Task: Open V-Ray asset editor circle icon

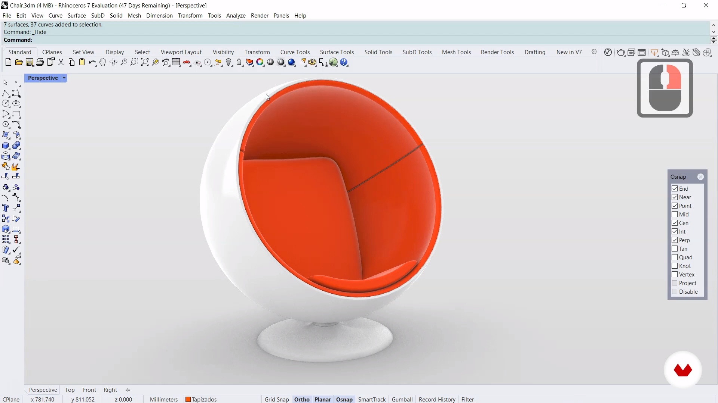Action: point(608,53)
